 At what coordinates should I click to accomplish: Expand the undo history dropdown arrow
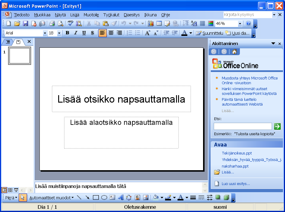tap(130, 23)
